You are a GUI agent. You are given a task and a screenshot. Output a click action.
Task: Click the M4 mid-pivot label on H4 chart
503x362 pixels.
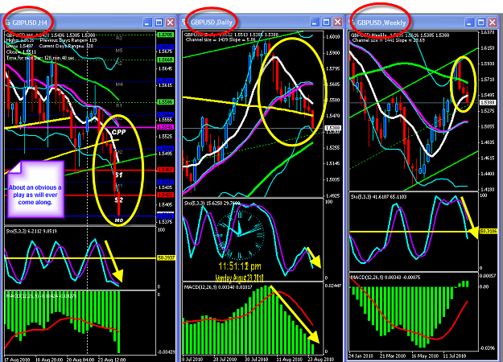119,84
